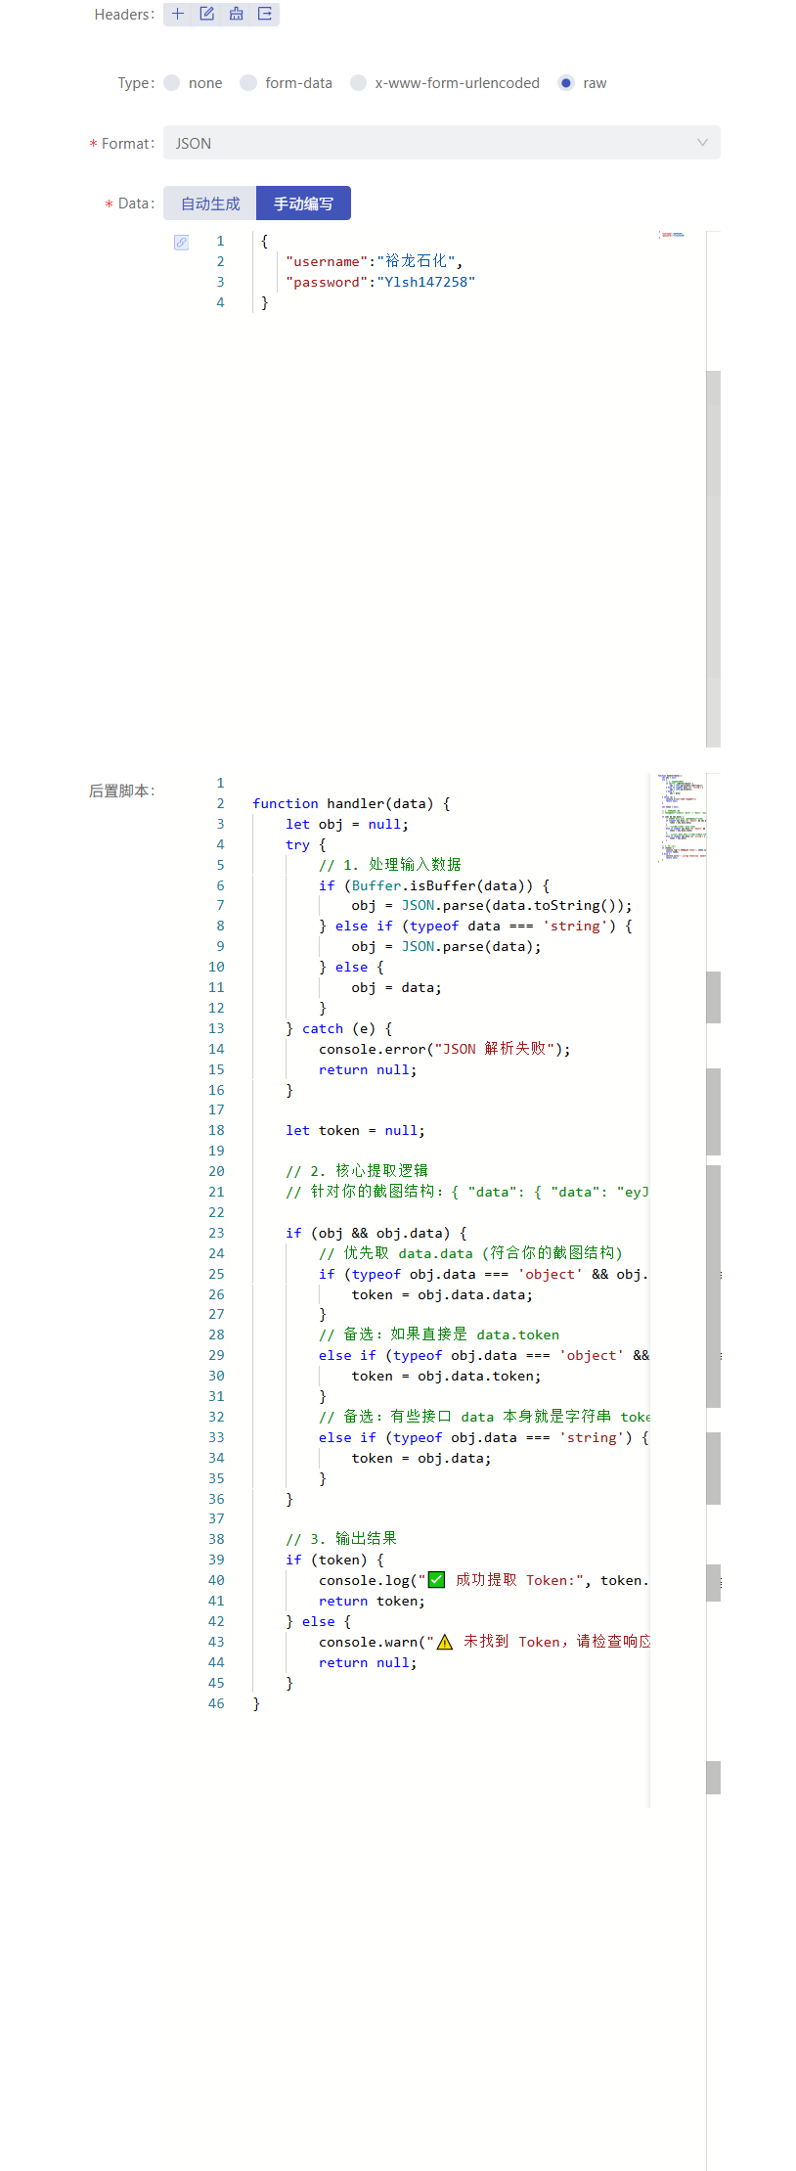The height and width of the screenshot is (2171, 796).
Task: Click the function handler(data) line
Action: click(x=351, y=803)
